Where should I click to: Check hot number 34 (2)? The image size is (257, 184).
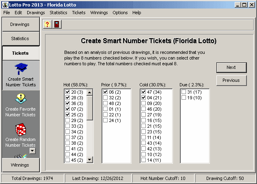[67, 132]
